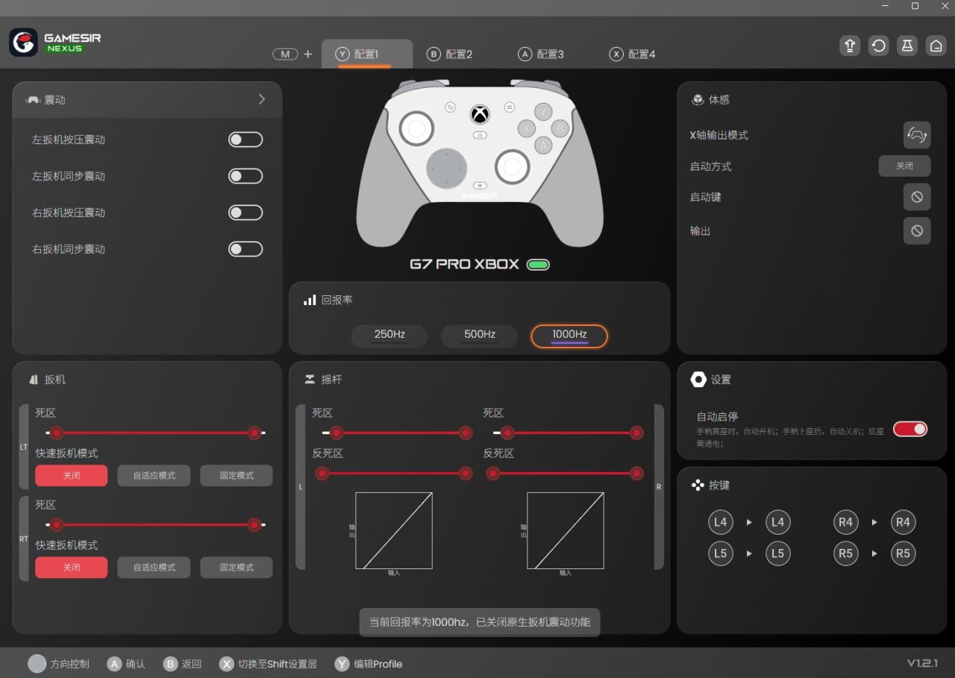Click the X轴输出模式 steering icon button
955x678 pixels.
(917, 135)
